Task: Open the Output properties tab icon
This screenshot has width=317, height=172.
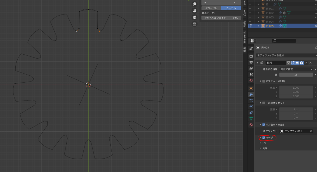Action: (x=251, y=62)
